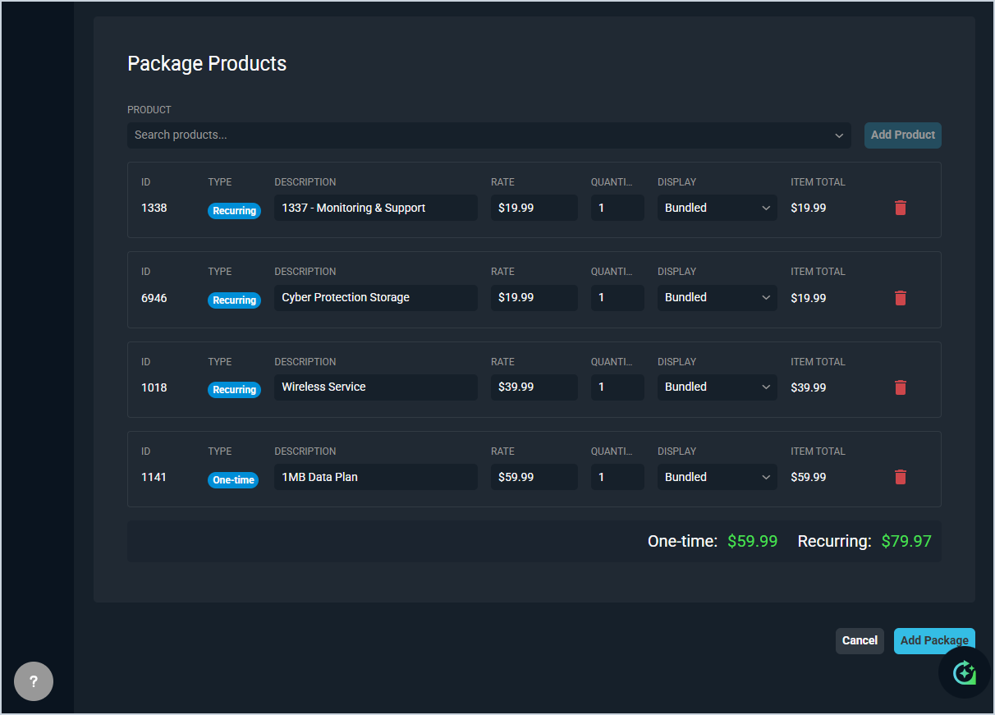
Task: Change Display option for Cyber Protection Storage
Action: (x=717, y=298)
